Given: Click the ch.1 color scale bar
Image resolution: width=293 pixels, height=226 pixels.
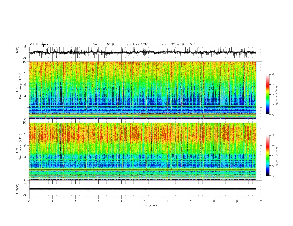Looking at the screenshot, I should point(268,95).
